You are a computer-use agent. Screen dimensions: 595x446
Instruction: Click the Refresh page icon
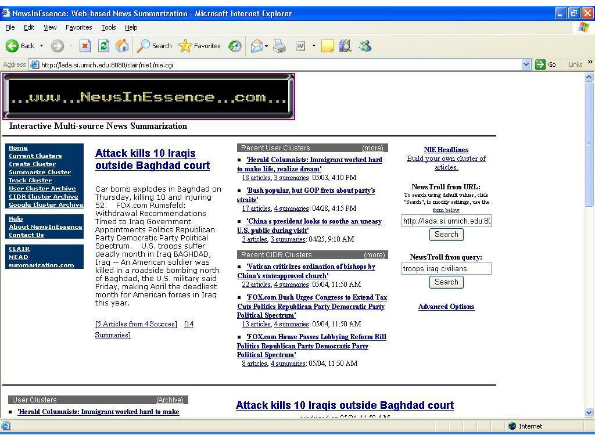click(x=103, y=46)
